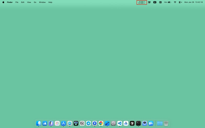This screenshot has height=128, width=205.
Task: Open the black cube app in the Dock
Action: click(x=132, y=123)
